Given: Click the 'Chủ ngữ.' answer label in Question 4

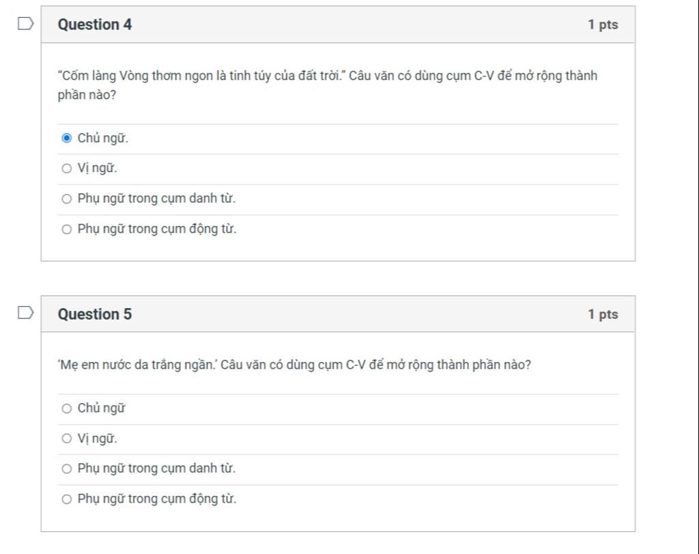Looking at the screenshot, I should click(x=103, y=138).
